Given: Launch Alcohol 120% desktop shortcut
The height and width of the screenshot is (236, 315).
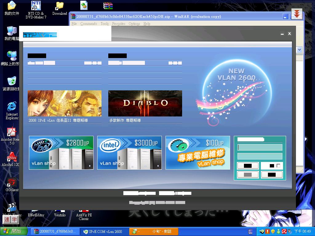Looking at the screenshot, I should coord(11,159).
